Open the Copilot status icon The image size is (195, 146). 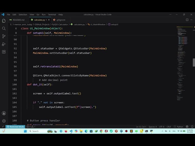pos(187,127)
